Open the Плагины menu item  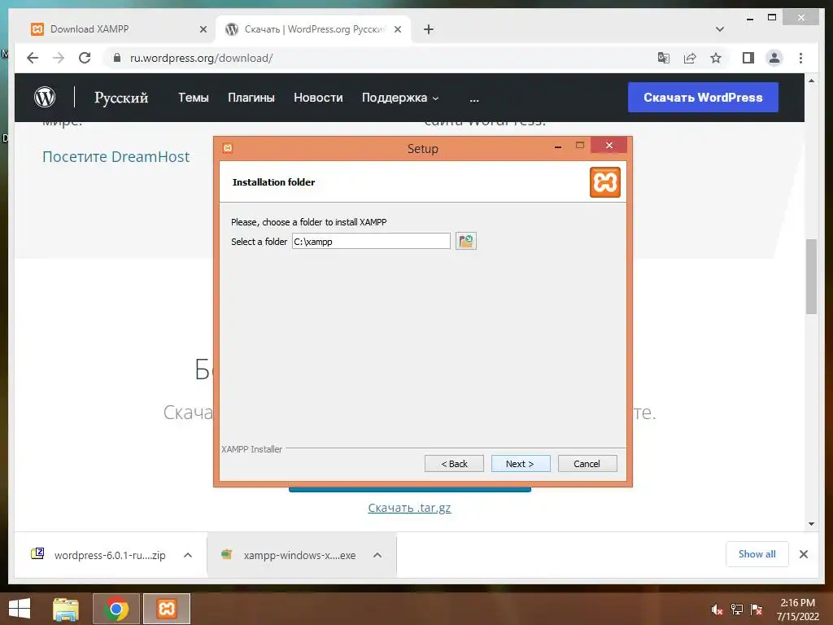pyautogui.click(x=251, y=98)
